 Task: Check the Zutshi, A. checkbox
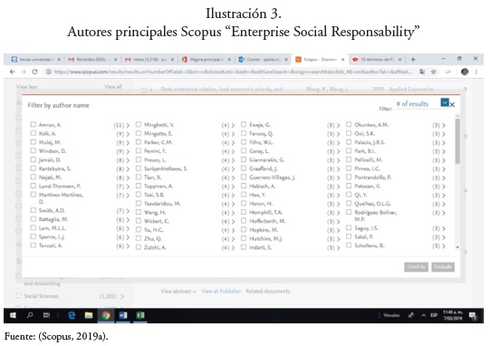pos(139,247)
